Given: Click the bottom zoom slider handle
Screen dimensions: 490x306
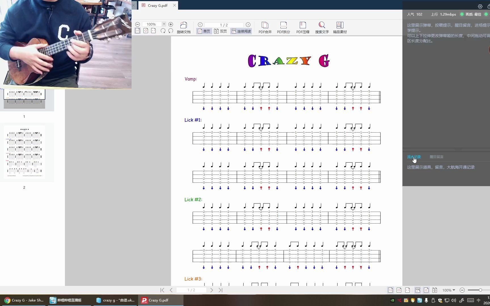Looking at the screenshot, I should point(480,290).
